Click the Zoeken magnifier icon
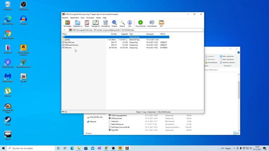The width and height of the screenshot is (269, 151). (114, 23)
